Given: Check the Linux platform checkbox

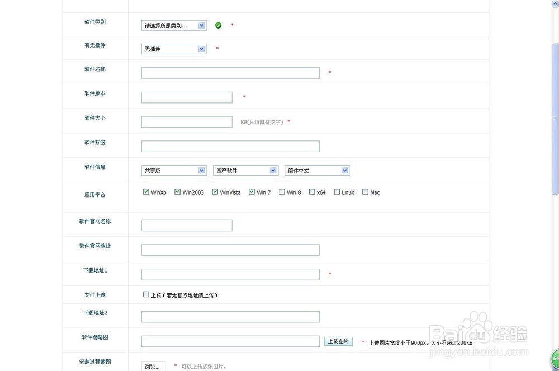Looking at the screenshot, I should pos(337,191).
